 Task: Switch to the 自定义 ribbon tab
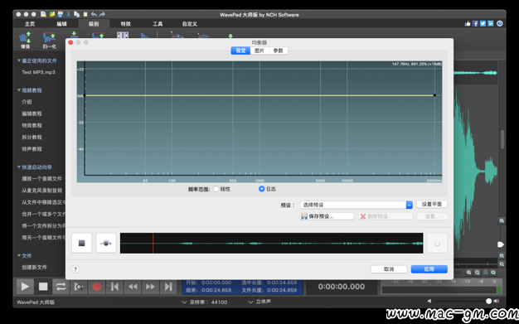(x=189, y=24)
